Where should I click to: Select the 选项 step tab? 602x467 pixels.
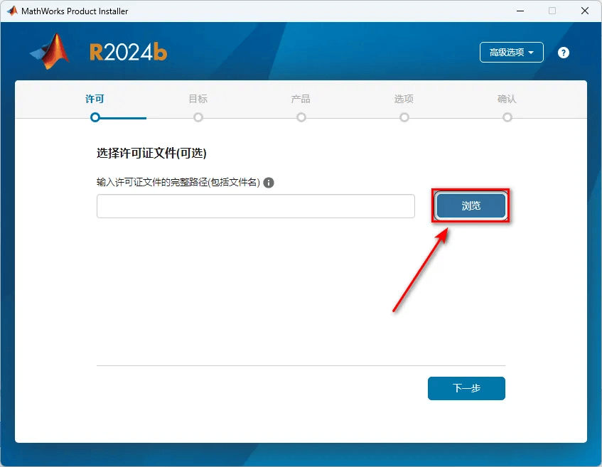tap(404, 99)
